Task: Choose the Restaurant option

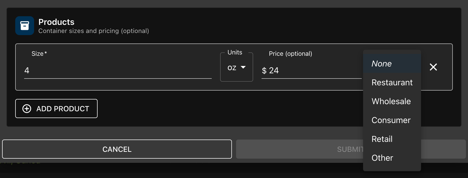Action: (x=392, y=82)
